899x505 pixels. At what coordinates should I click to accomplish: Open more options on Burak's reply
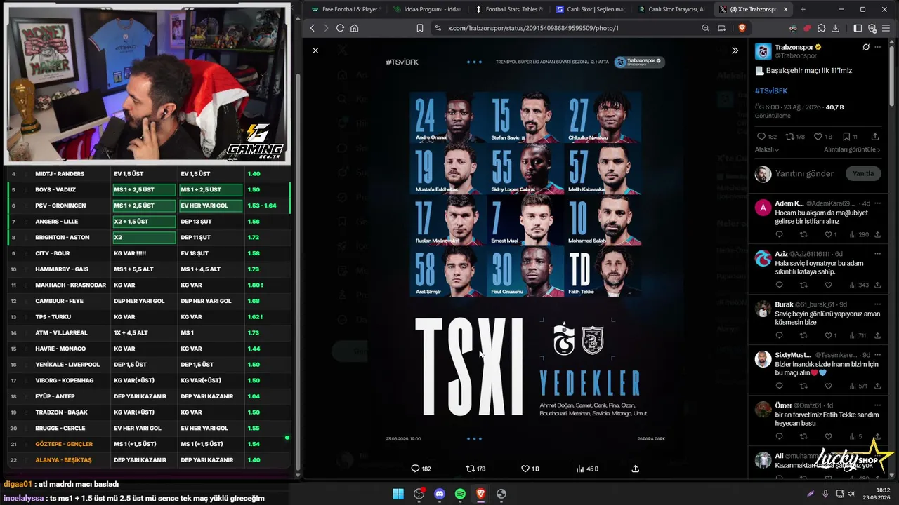tap(877, 304)
